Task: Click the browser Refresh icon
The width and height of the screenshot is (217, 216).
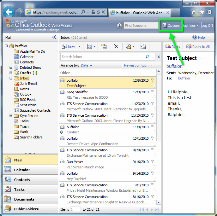Action: point(98,12)
